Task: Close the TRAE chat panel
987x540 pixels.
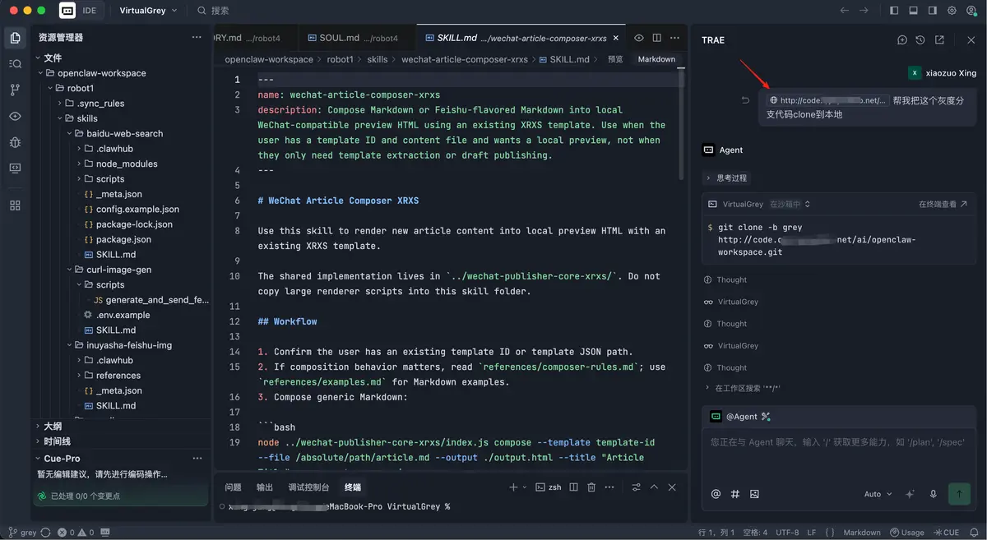Action: 971,40
